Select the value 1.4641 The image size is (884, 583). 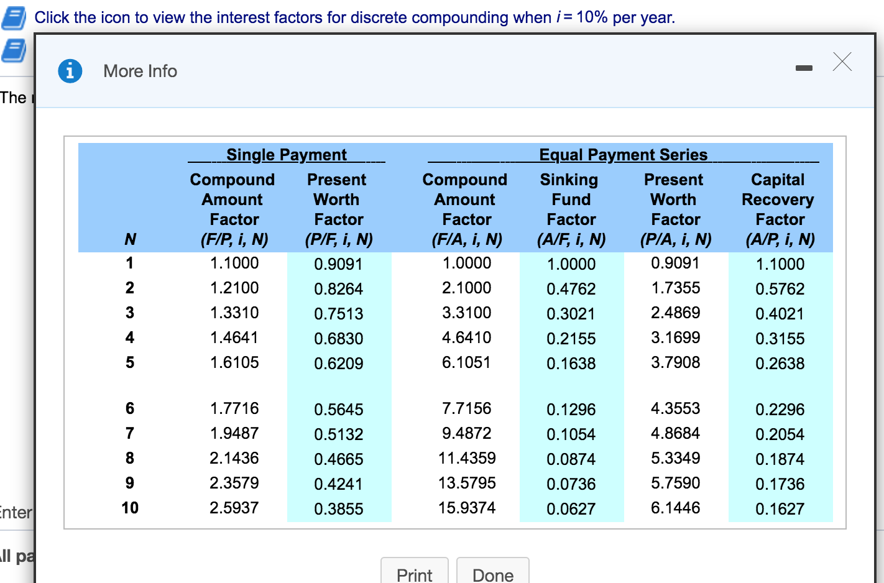tap(234, 337)
